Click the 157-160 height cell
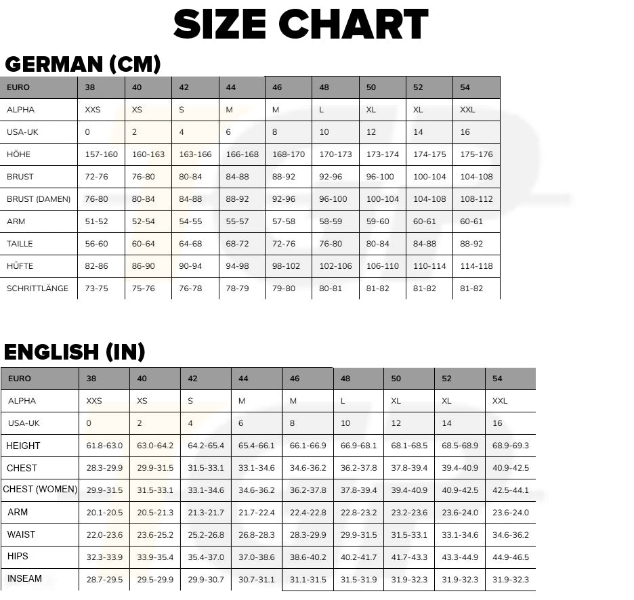 click(102, 154)
